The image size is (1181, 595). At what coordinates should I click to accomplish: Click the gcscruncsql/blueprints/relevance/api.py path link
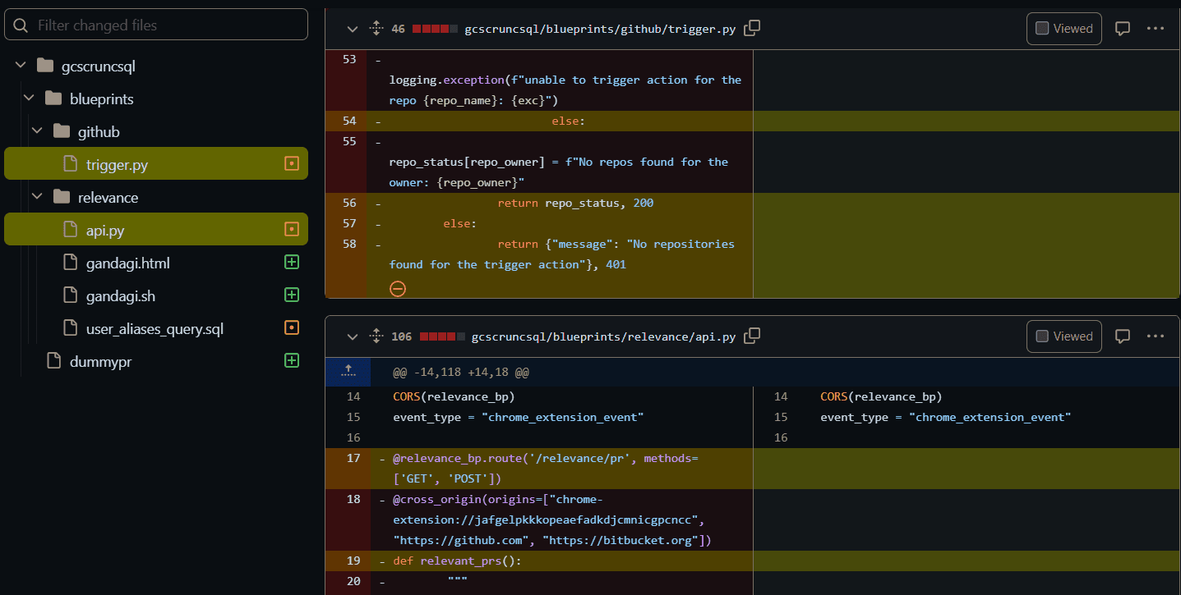coord(604,336)
